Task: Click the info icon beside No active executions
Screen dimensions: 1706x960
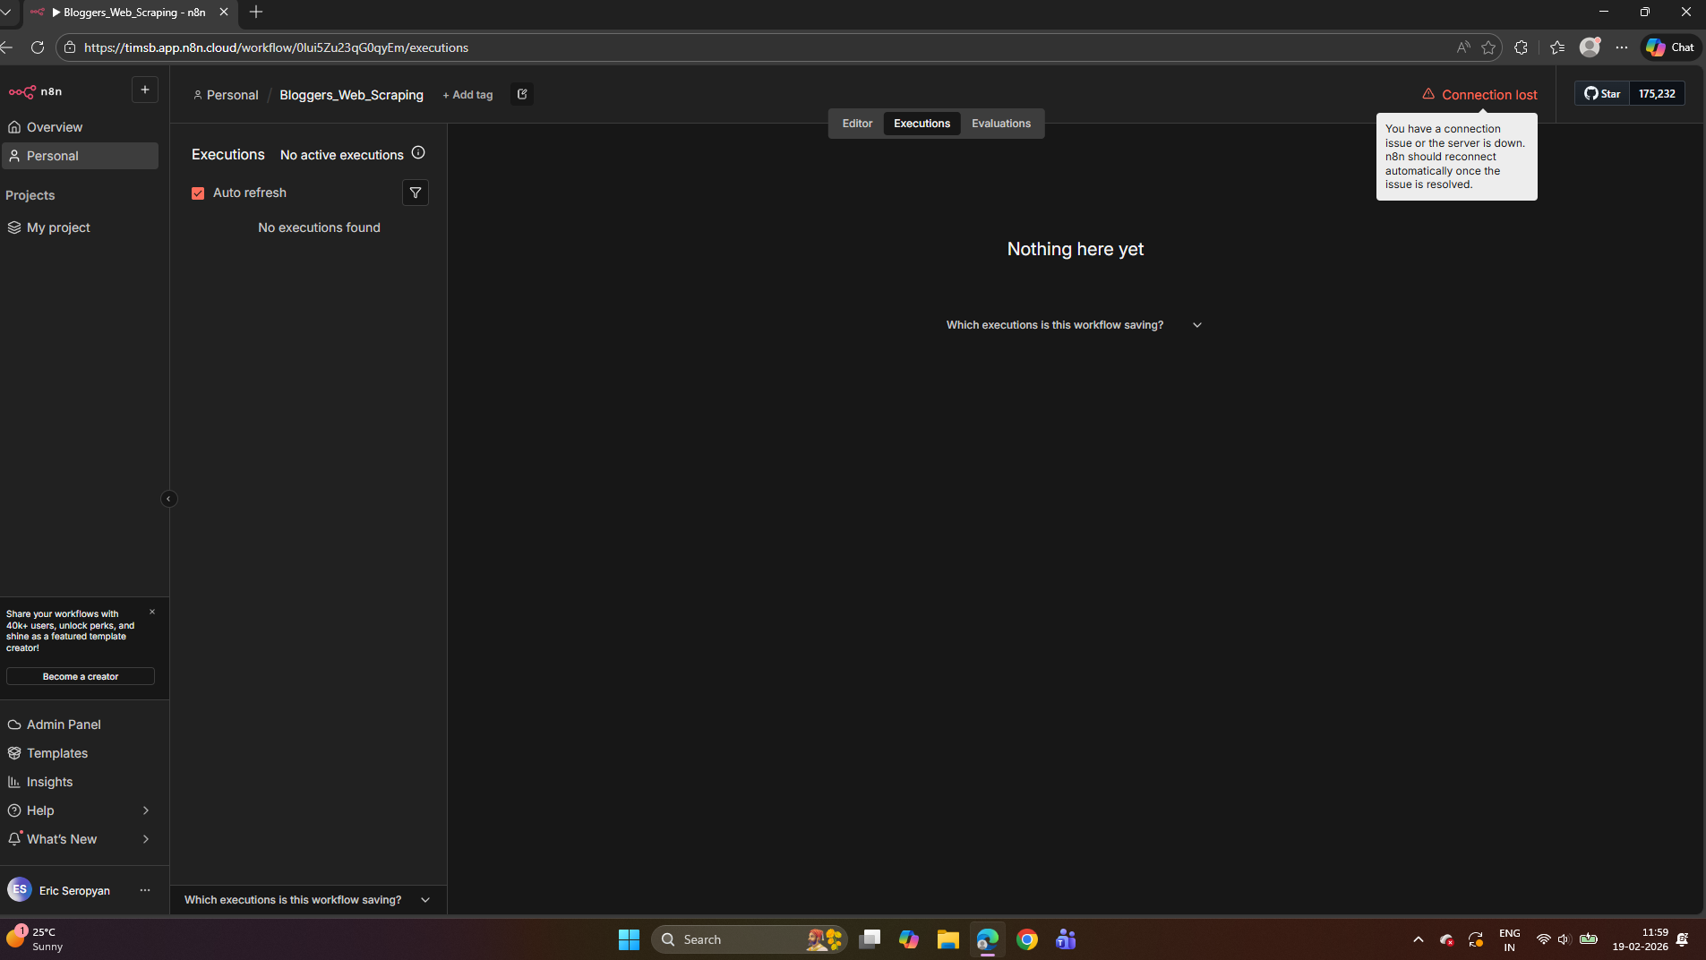Action: click(418, 153)
